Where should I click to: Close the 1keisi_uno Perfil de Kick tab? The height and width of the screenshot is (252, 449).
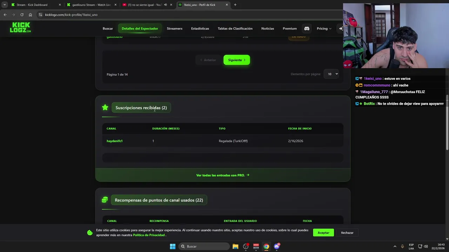tap(227, 5)
